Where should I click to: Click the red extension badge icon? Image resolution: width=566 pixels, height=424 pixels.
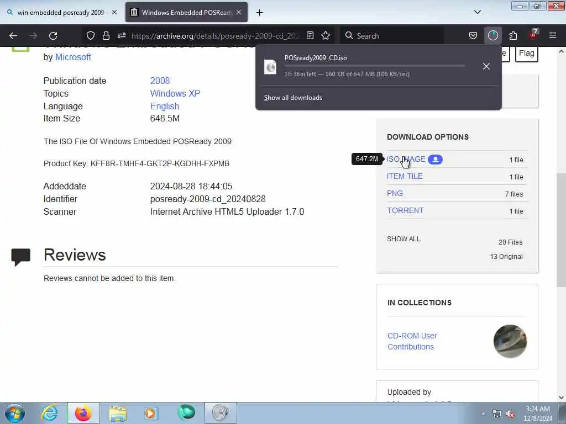[533, 35]
